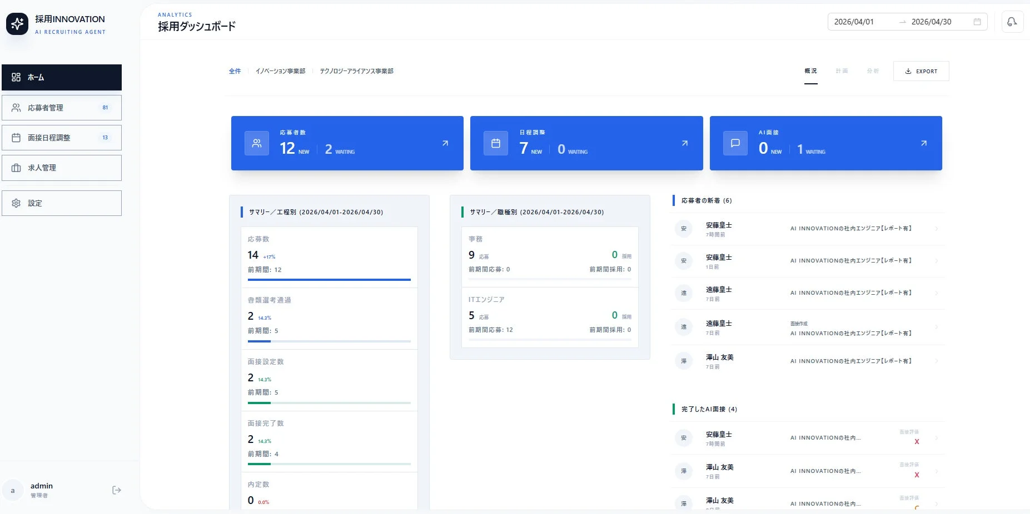Click arrow icon on 日程調整 card
The height and width of the screenshot is (514, 1030).
click(x=684, y=143)
